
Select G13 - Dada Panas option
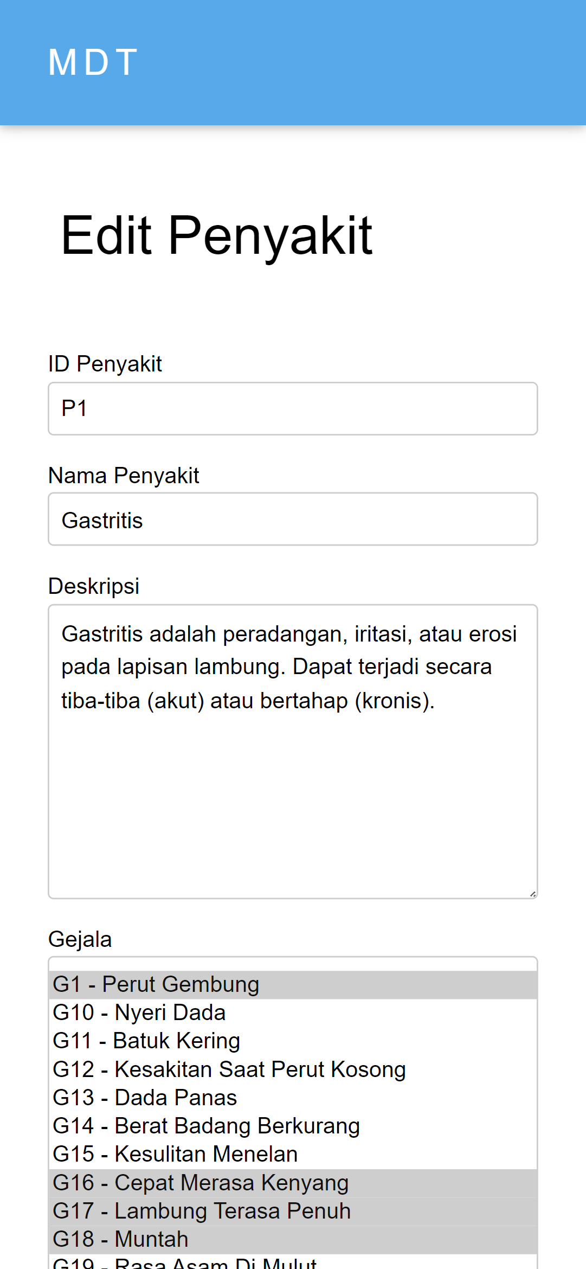pyautogui.click(x=293, y=1098)
